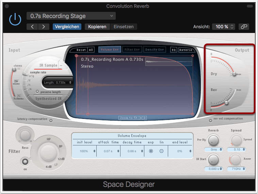Go to previous preset with left arrow

point(32,27)
